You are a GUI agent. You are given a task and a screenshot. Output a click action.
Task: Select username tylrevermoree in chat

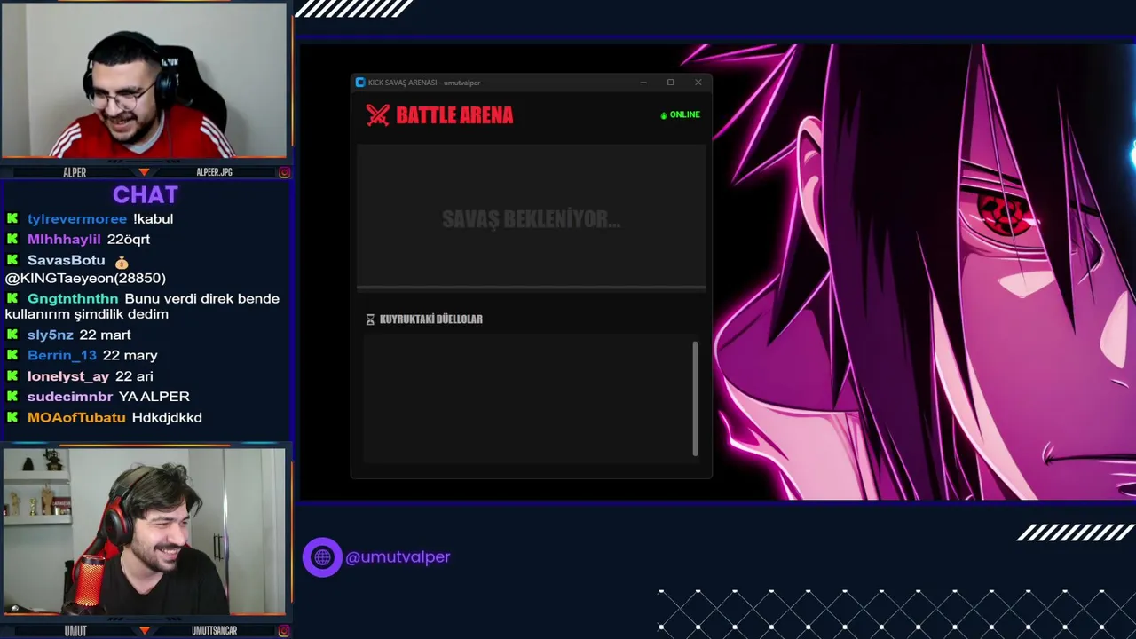[x=77, y=218]
